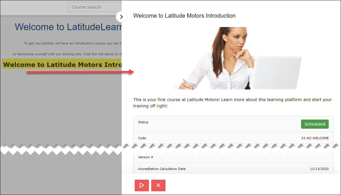Click the Code row label
This screenshot has height=195, width=341.
pyautogui.click(x=142, y=138)
